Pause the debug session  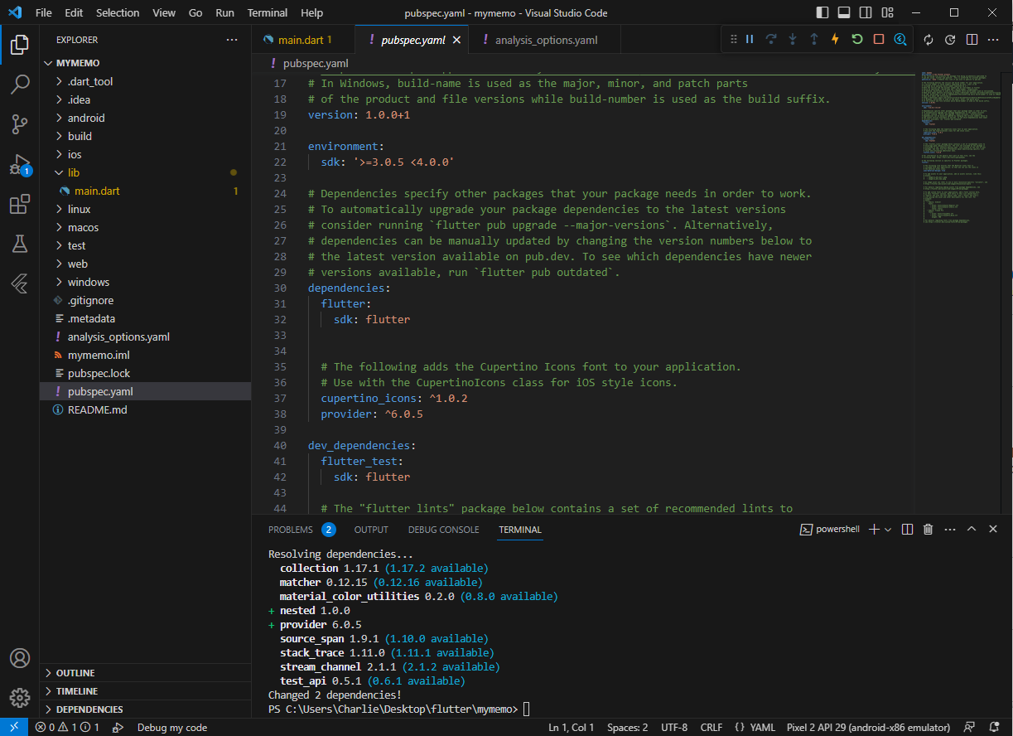point(750,39)
